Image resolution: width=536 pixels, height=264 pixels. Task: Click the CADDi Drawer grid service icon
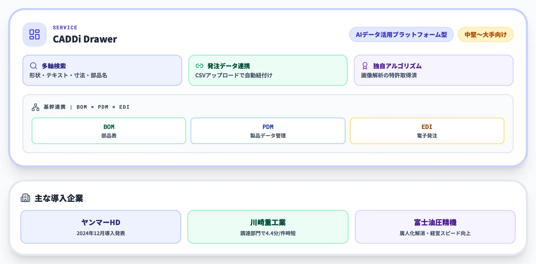[34, 34]
